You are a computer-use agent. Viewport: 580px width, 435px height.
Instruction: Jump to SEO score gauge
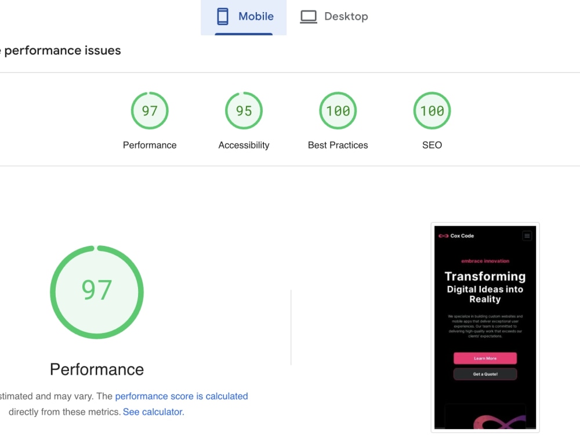click(432, 111)
